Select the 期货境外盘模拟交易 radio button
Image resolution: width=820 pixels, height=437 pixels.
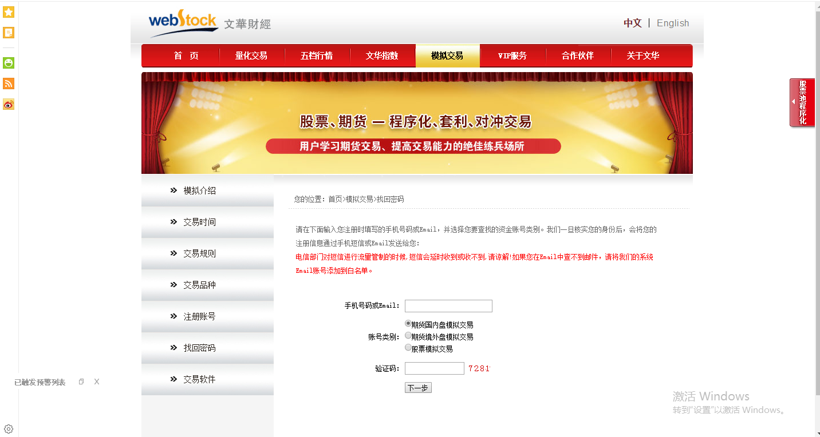point(408,336)
